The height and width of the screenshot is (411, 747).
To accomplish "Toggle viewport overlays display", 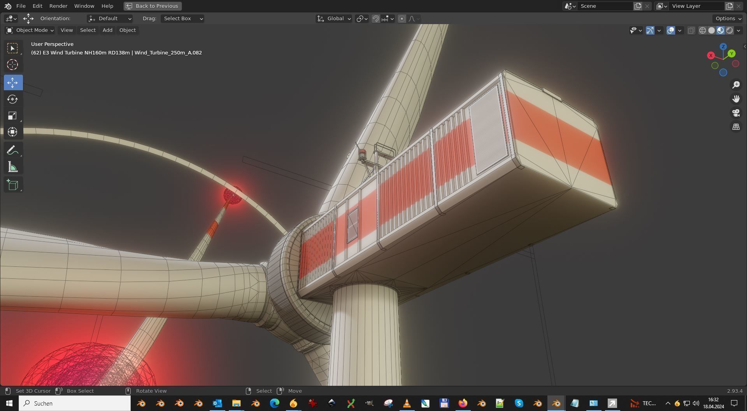I will [x=671, y=30].
